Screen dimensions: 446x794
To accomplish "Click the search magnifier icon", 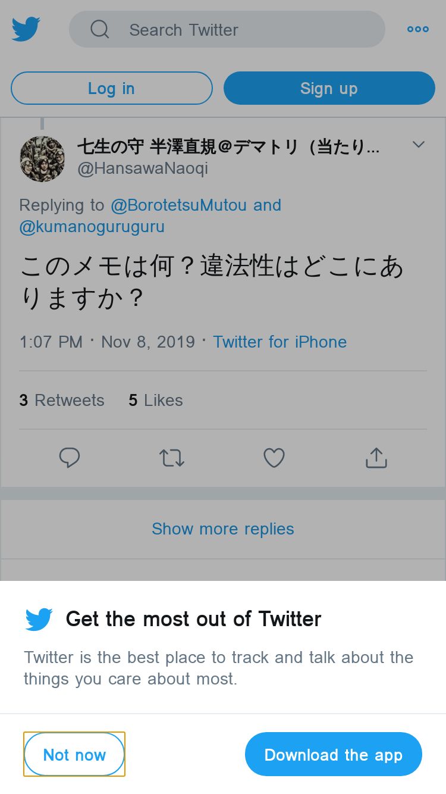I will [x=100, y=29].
